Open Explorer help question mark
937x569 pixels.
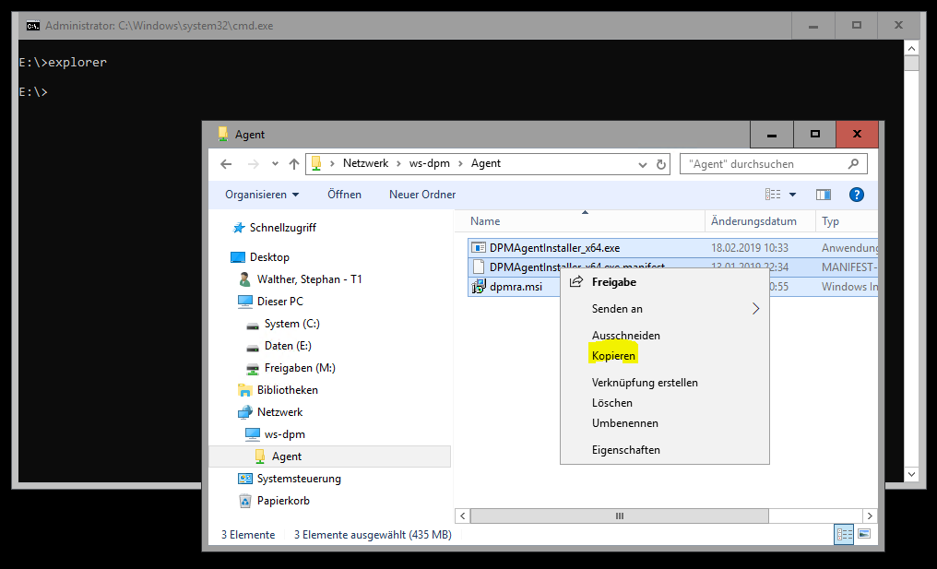857,195
